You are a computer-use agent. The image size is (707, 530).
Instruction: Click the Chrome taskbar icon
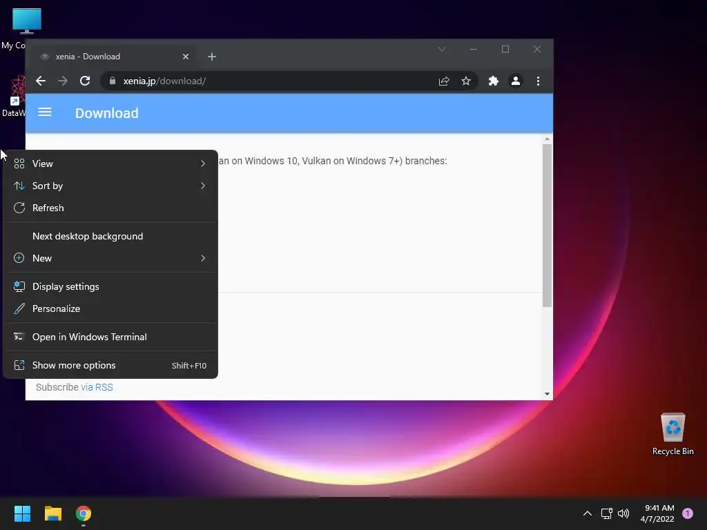point(84,513)
